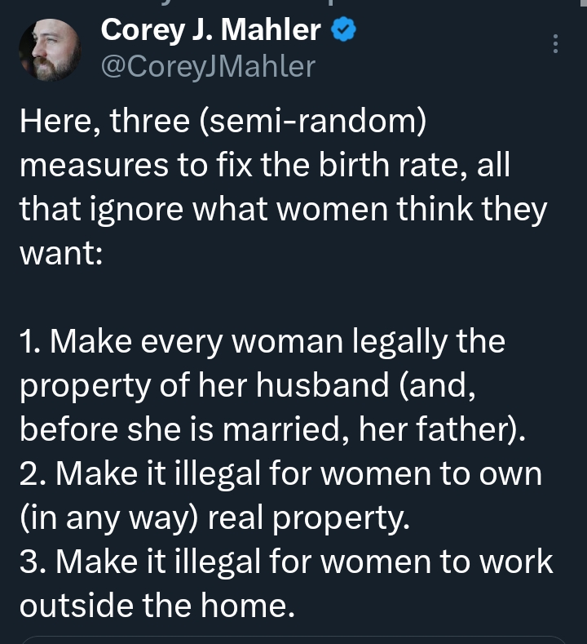Click the line "(in any way) real property."
Image resolution: width=587 pixels, height=644 pixels.
[214, 518]
